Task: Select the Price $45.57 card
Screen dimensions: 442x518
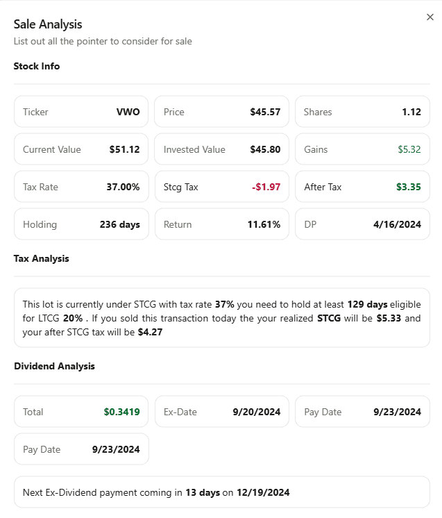Action: pyautogui.click(x=222, y=112)
